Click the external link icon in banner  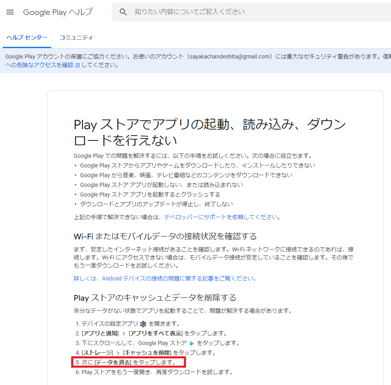click(x=77, y=65)
